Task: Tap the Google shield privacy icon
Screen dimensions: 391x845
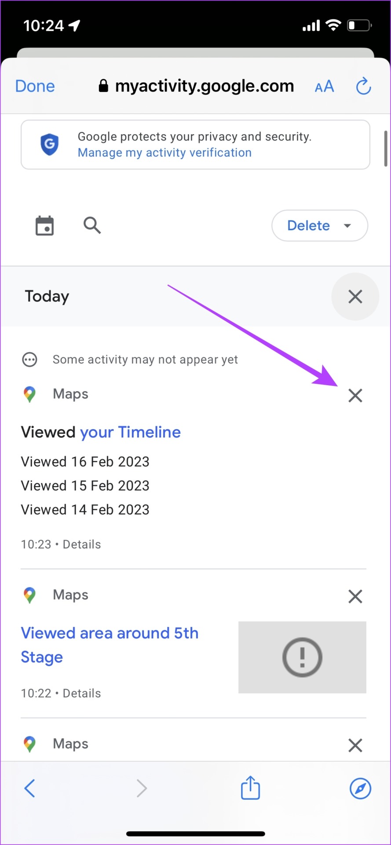Action: pyautogui.click(x=50, y=144)
